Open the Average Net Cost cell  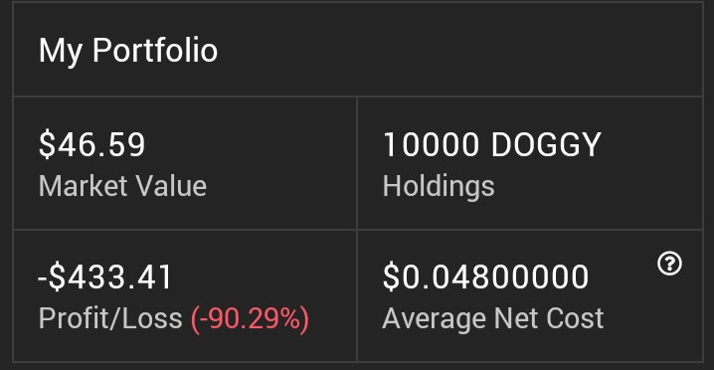pos(530,295)
